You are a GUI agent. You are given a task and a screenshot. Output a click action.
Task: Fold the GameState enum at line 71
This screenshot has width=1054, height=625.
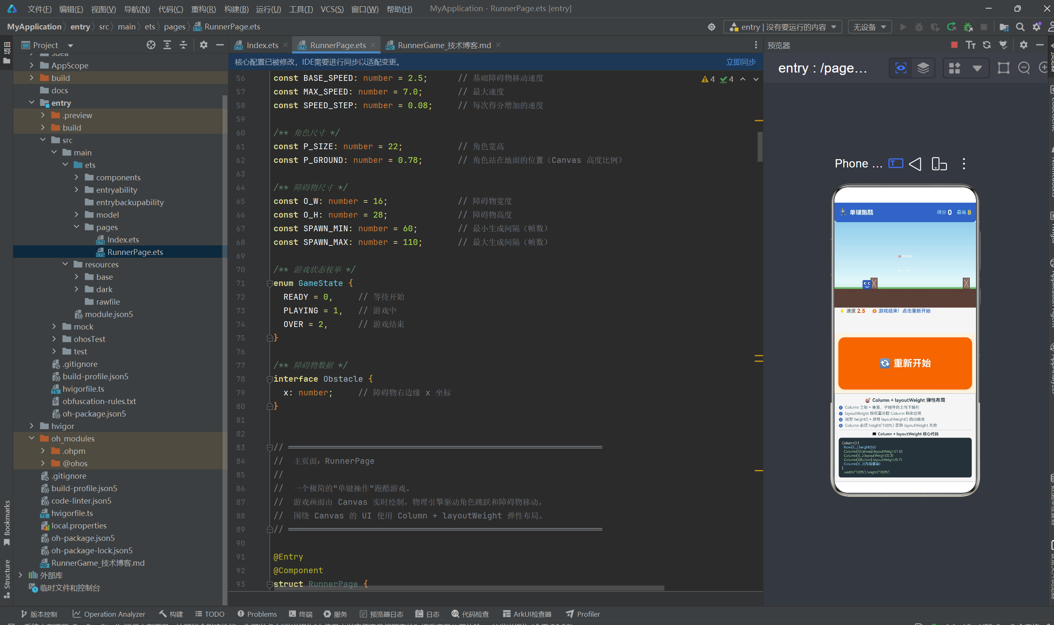pyautogui.click(x=270, y=283)
